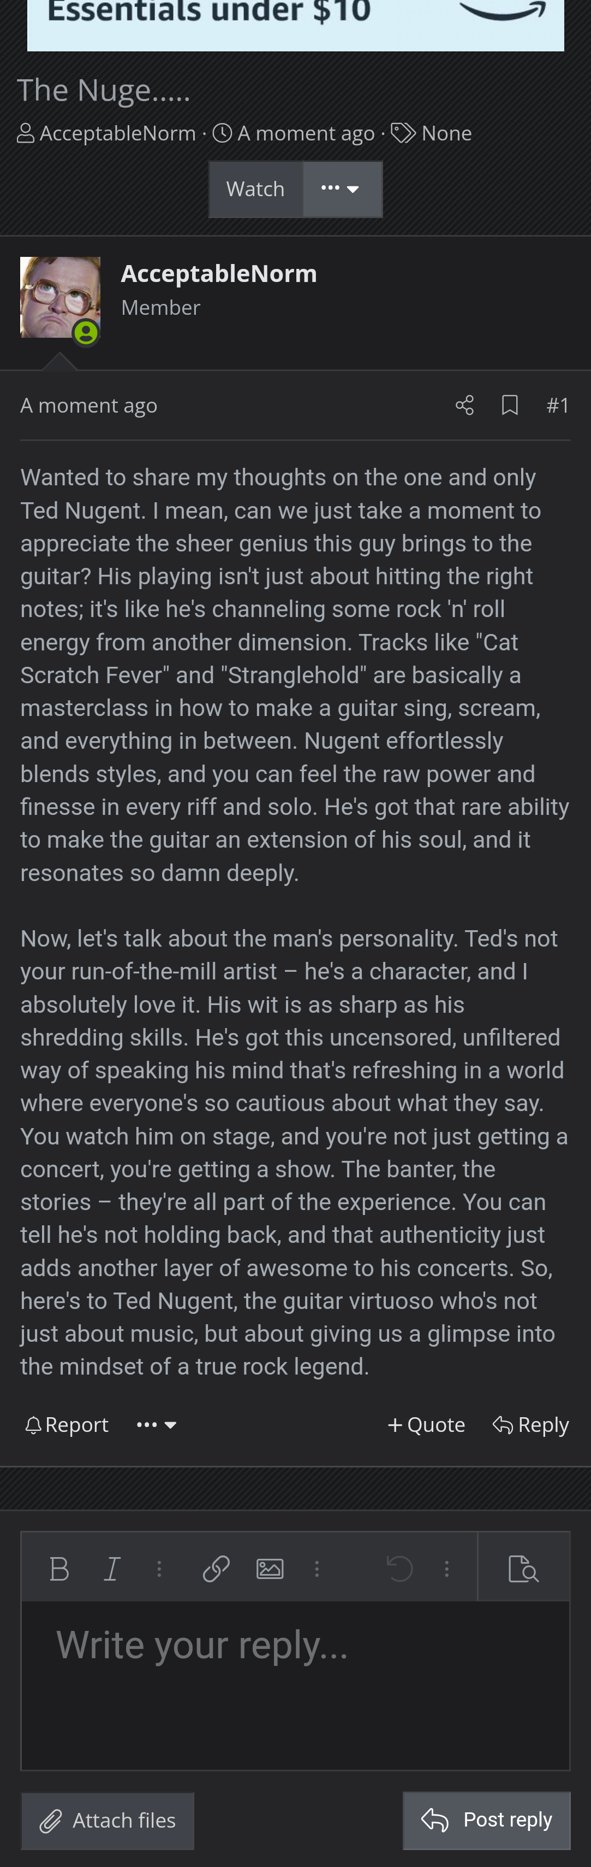
Task: Report this post via the bell icon
Action: [x=67, y=1425]
